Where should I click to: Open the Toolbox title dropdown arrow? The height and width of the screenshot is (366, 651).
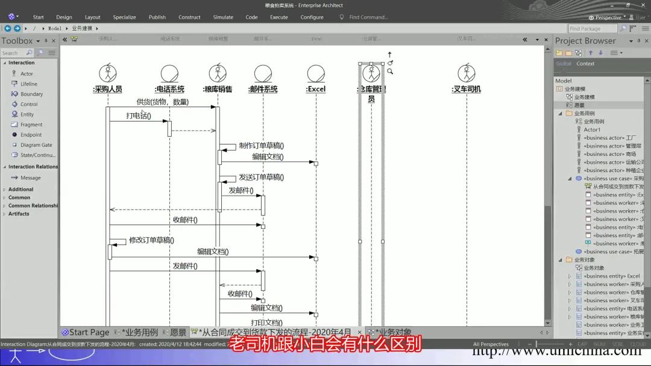click(x=38, y=41)
